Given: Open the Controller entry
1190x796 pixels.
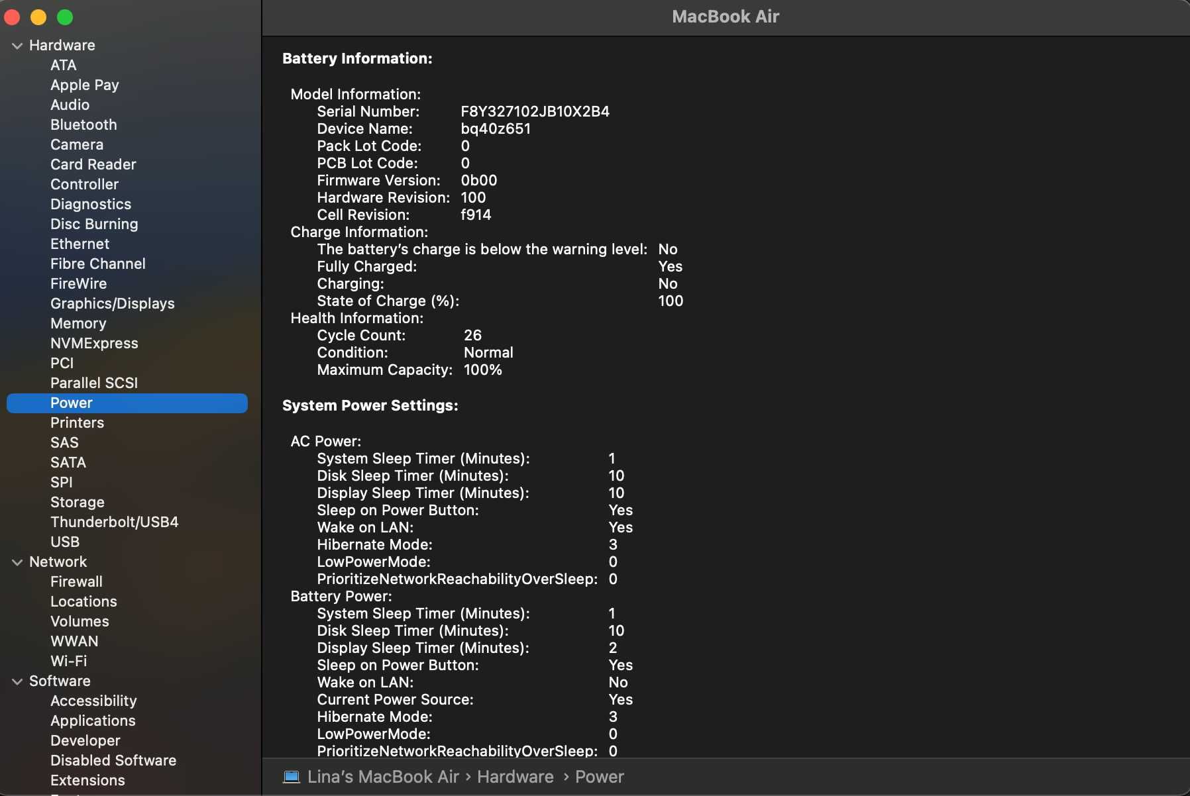Looking at the screenshot, I should (85, 184).
